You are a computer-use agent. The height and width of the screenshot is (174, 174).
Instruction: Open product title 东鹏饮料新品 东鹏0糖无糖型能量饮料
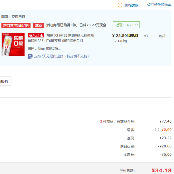coord(61,38)
